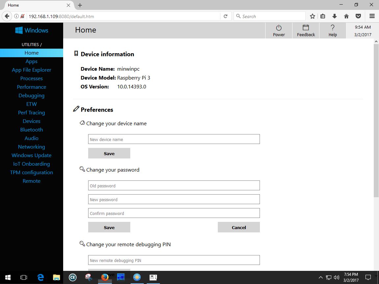
Task: Reload the page with the refresh icon
Action: tap(225, 16)
